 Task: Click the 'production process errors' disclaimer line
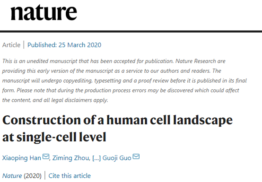point(121,90)
